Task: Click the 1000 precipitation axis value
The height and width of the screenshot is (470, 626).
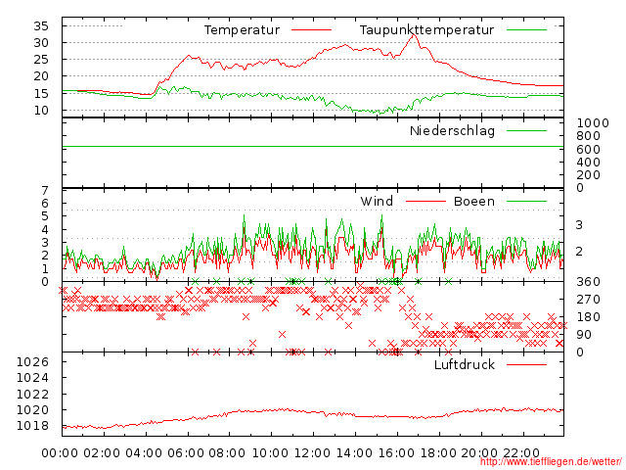Action: [x=593, y=123]
